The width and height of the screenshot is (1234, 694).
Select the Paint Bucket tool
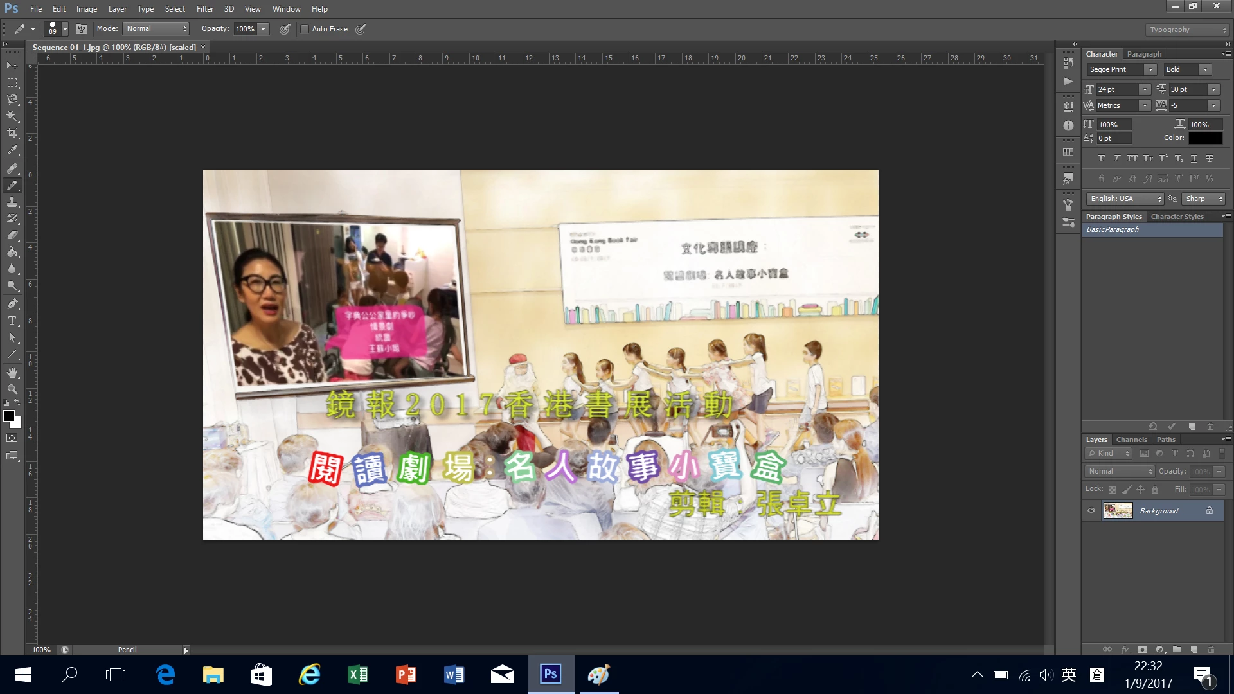click(12, 252)
